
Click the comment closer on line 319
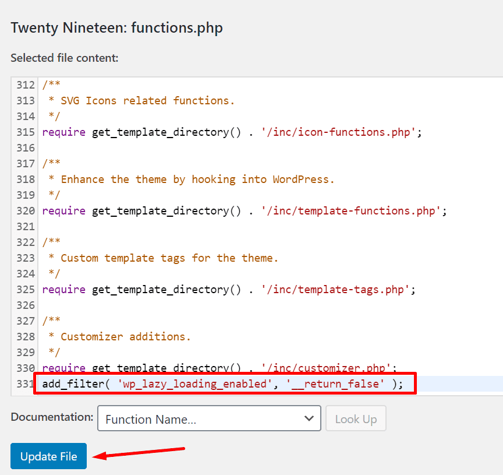click(x=54, y=195)
